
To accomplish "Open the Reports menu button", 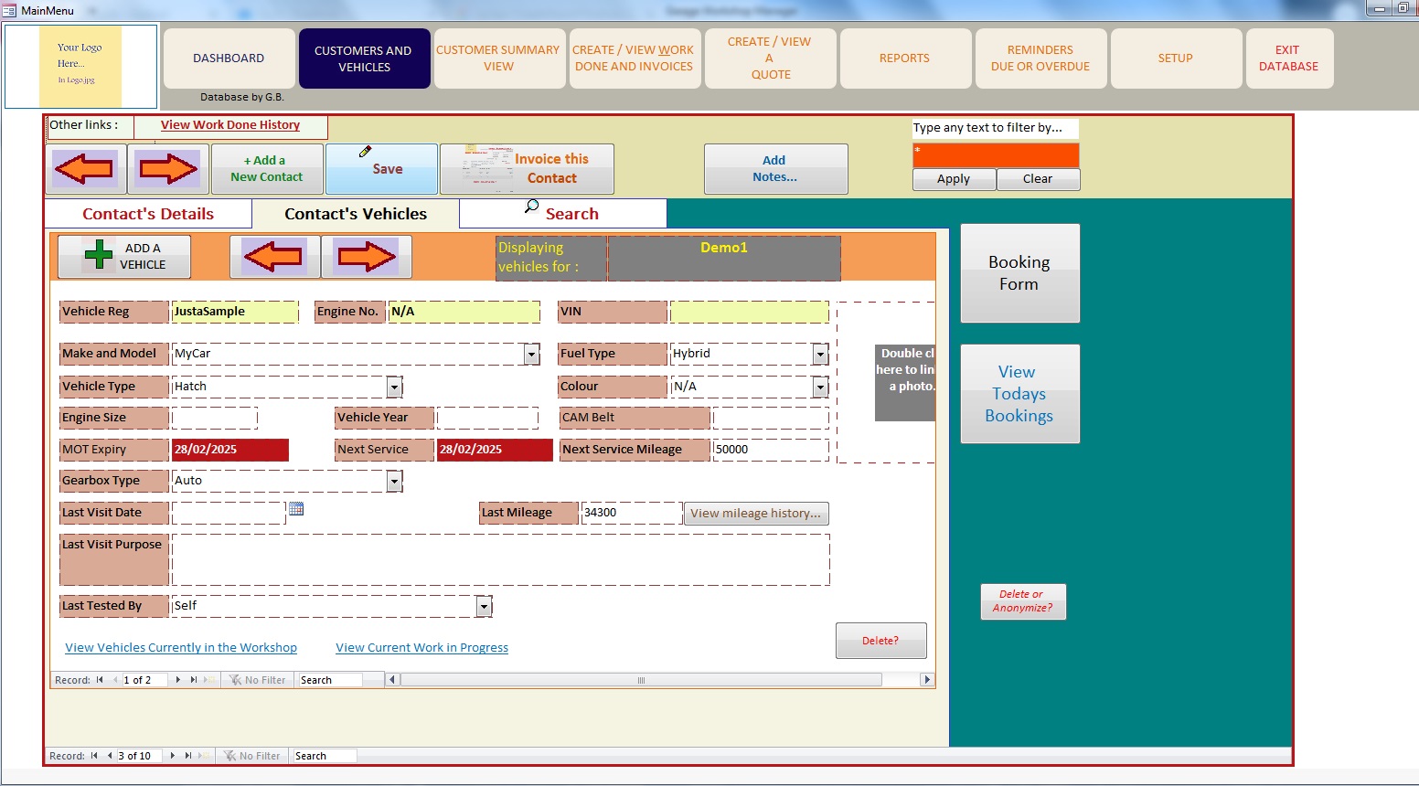I will click(x=904, y=58).
